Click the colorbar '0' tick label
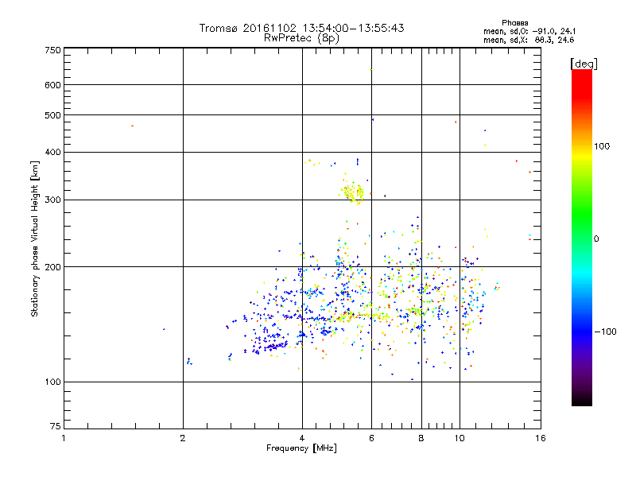Viewport: 636px width, 477px height. pos(595,239)
